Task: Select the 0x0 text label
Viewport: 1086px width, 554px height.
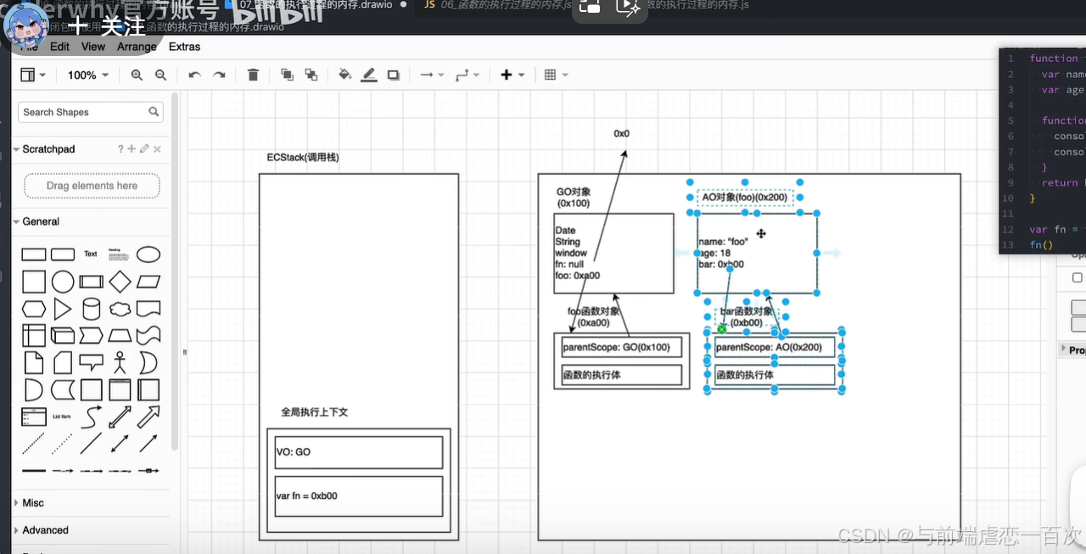Action: [x=622, y=134]
